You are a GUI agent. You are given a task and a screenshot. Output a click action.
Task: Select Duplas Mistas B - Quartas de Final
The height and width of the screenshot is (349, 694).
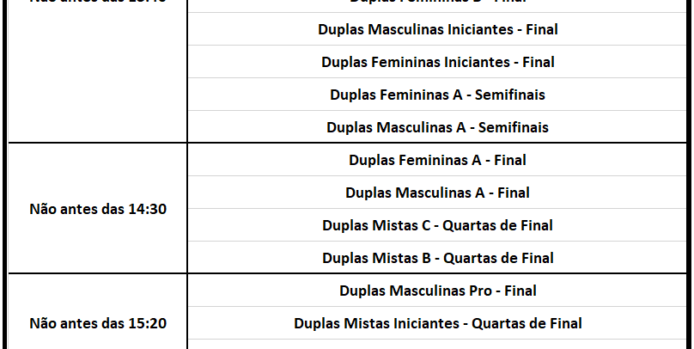(x=437, y=258)
